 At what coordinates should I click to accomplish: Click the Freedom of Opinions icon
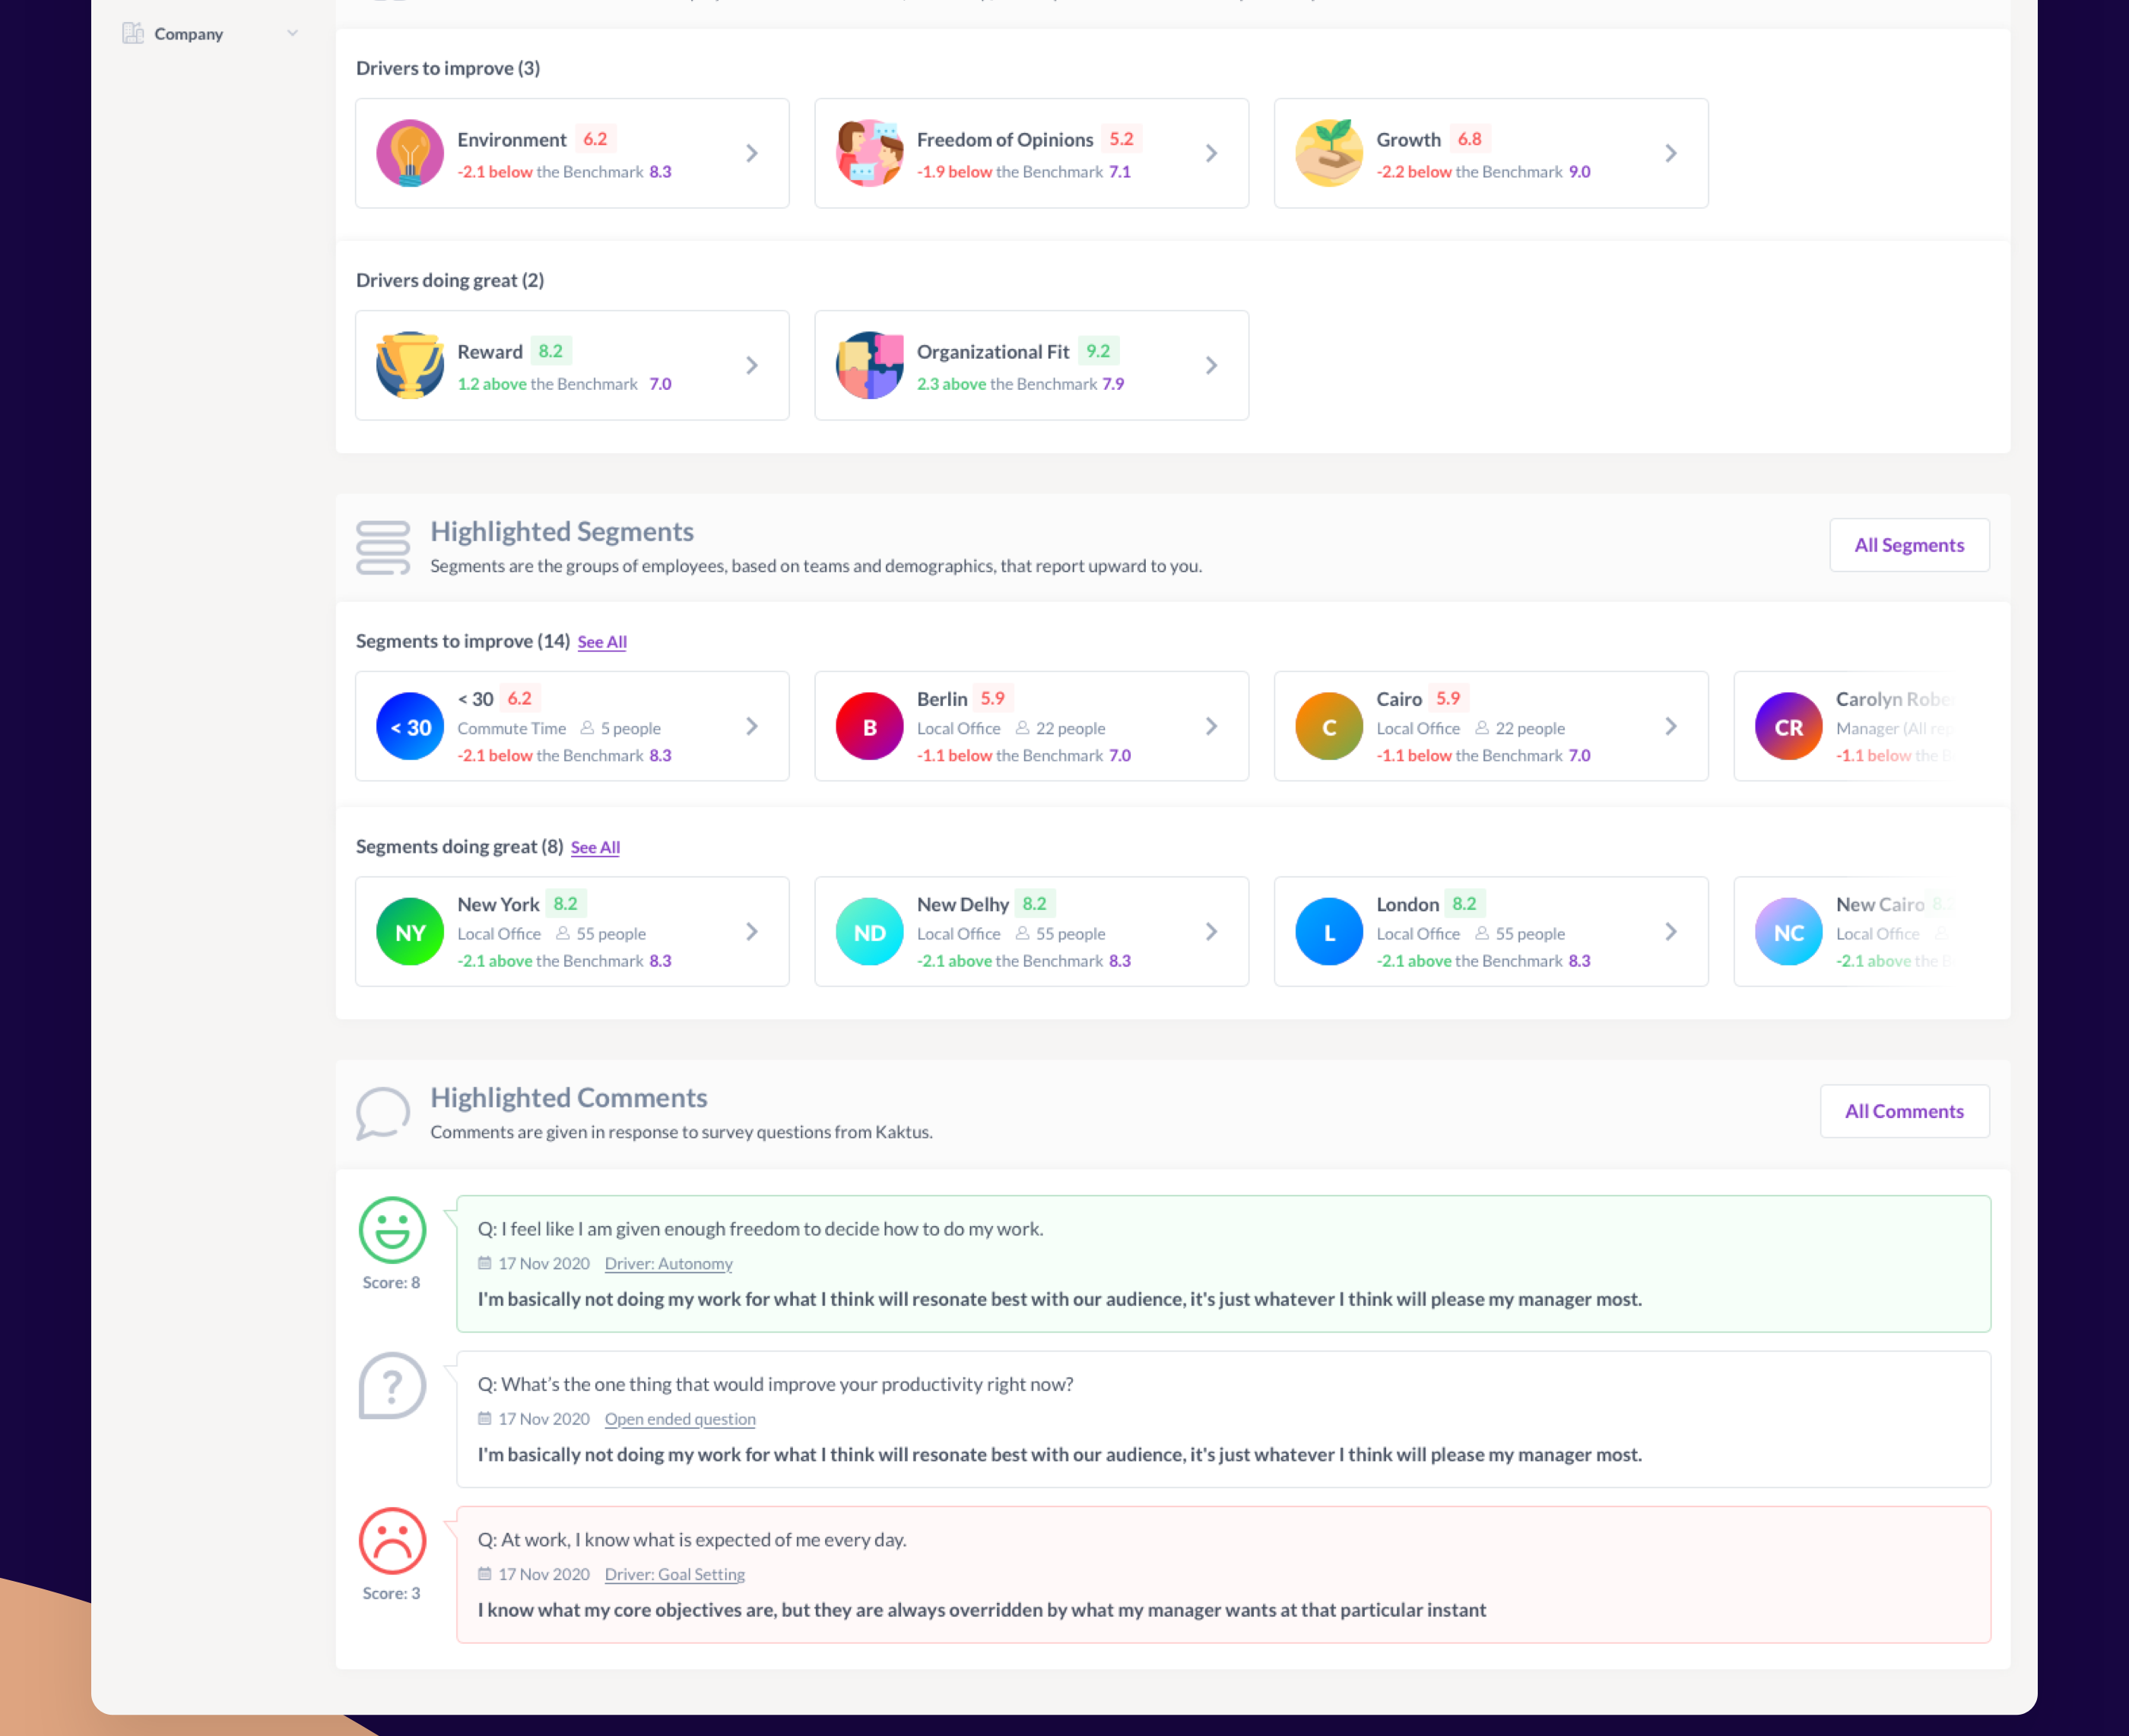click(868, 153)
